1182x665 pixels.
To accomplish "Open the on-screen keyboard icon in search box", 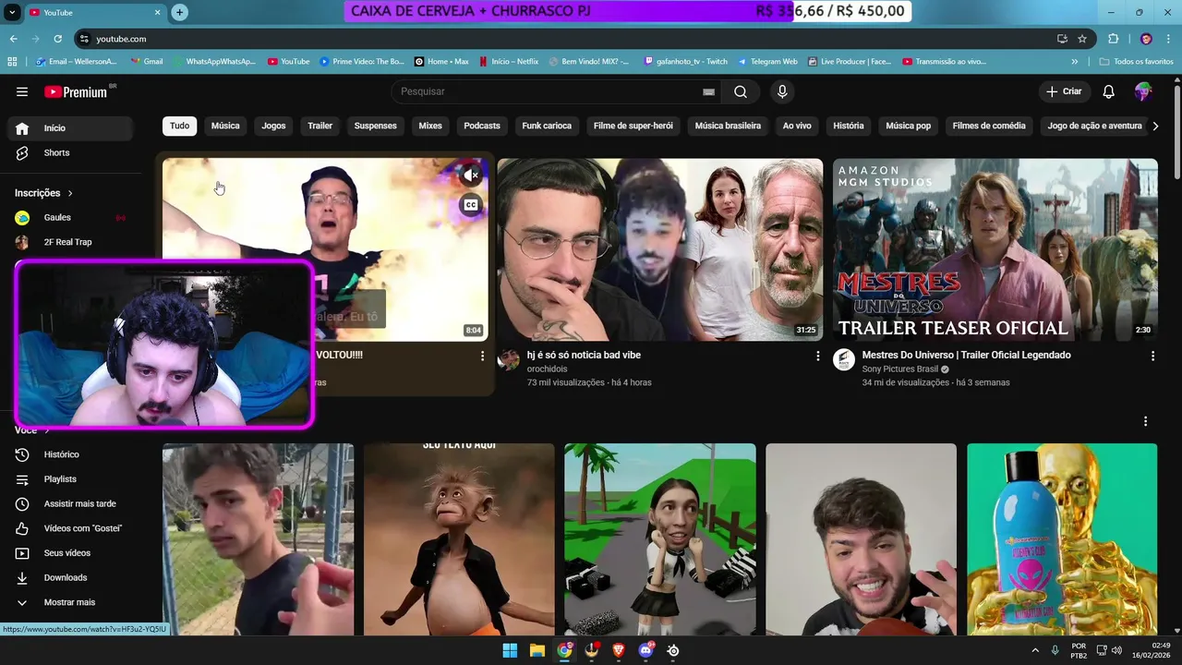I will pos(708,91).
